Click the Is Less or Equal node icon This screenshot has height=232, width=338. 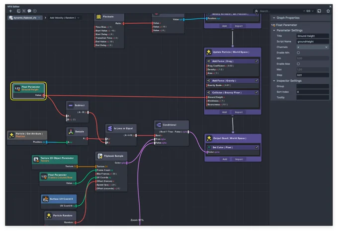point(110,128)
